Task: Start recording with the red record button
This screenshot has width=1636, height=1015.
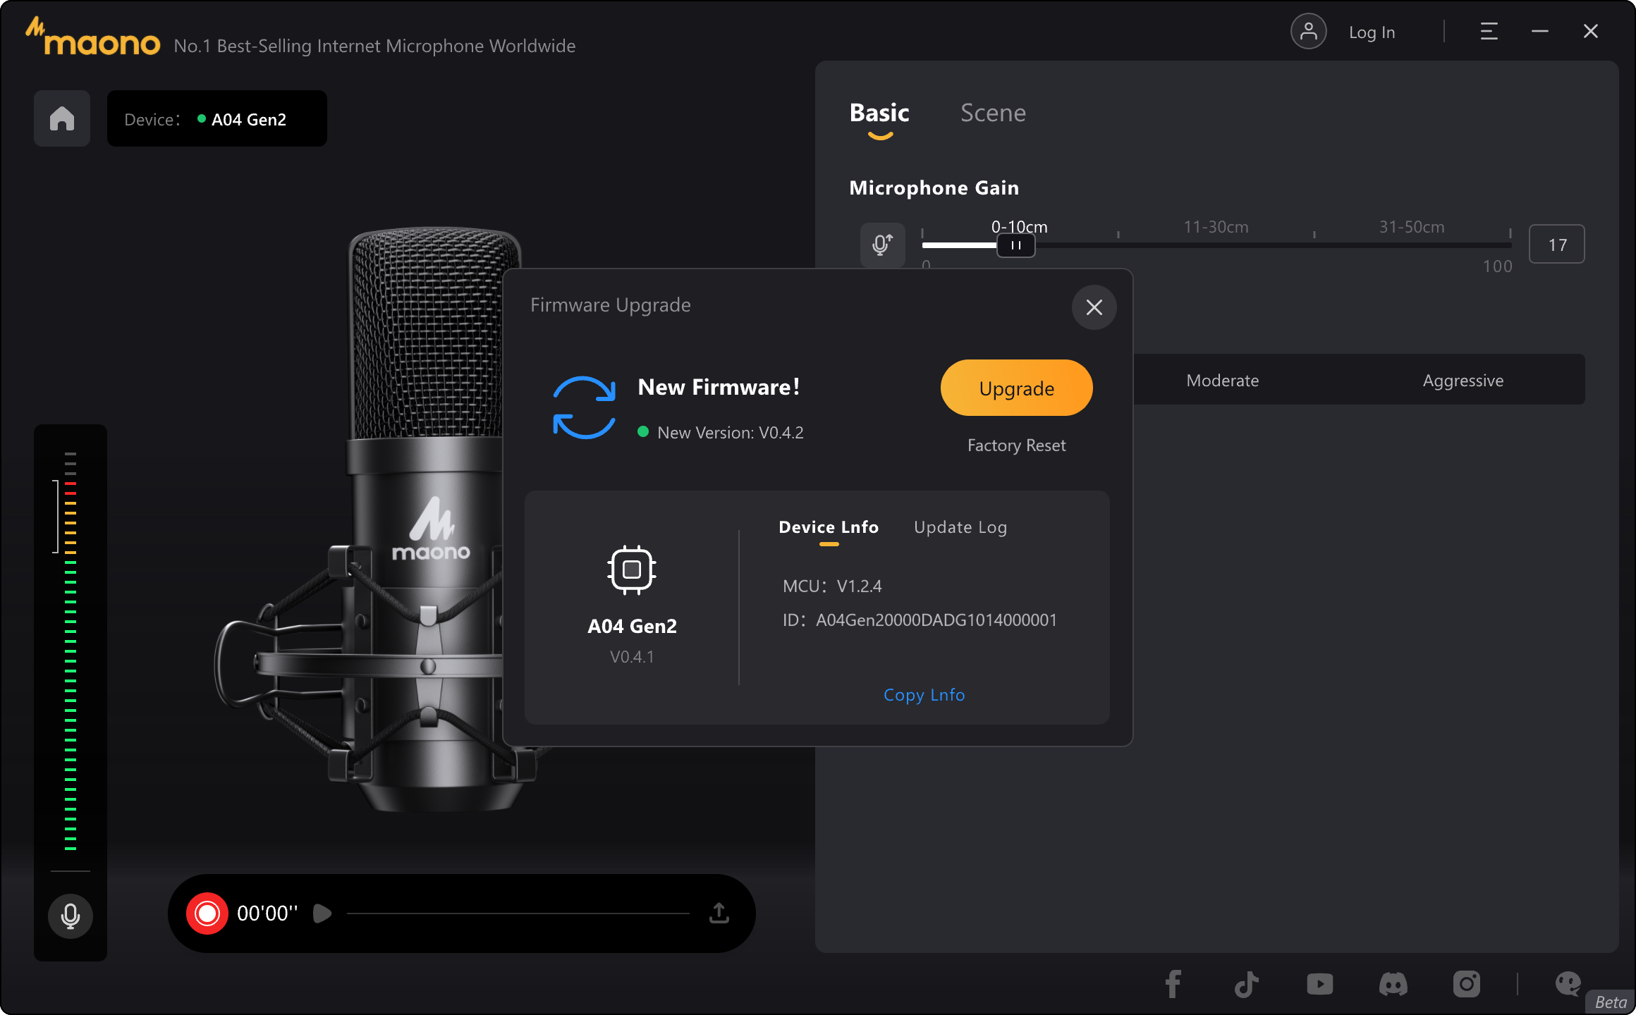Action: coord(207,914)
